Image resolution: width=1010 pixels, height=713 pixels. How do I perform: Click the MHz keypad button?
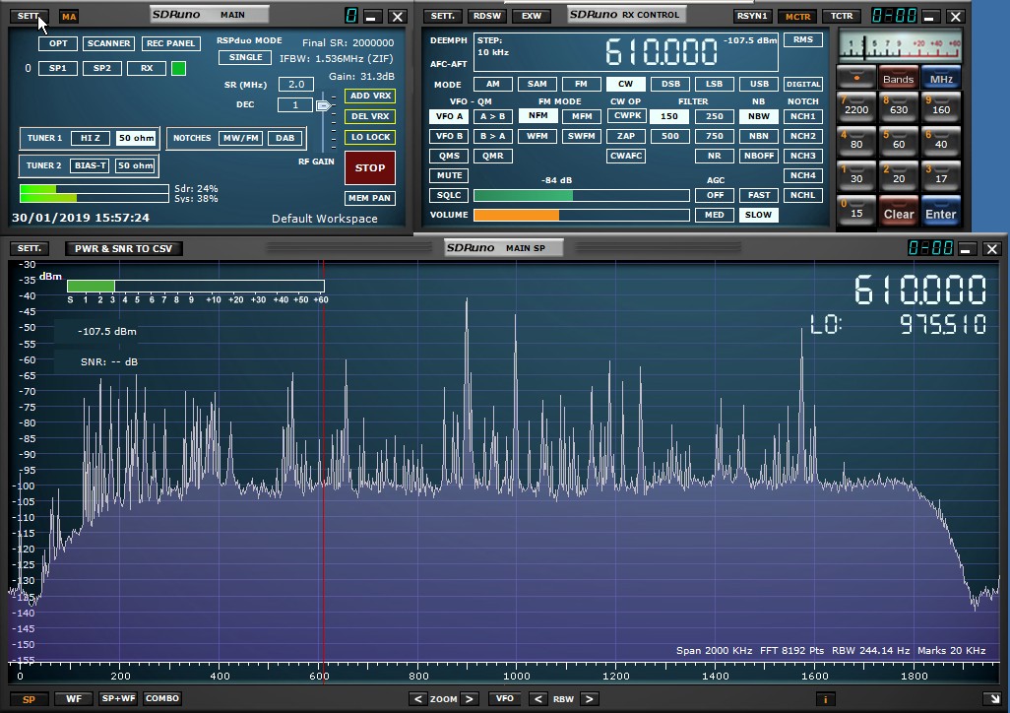[941, 79]
